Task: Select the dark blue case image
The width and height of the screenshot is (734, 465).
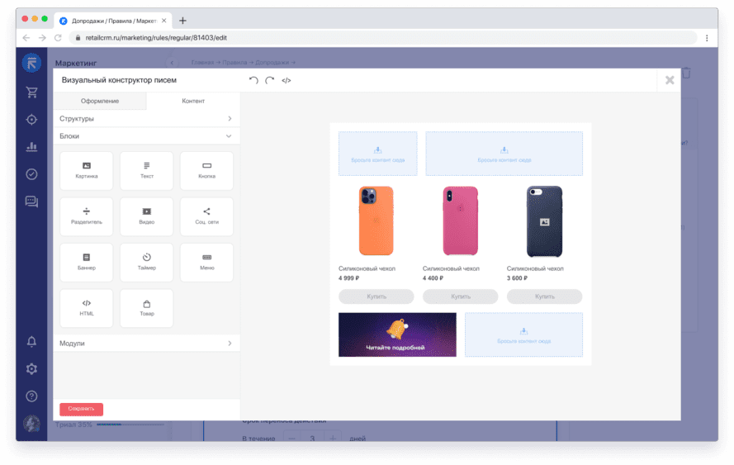Action: coord(544,221)
